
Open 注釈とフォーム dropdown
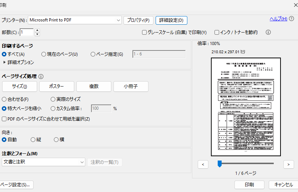click(x=82, y=162)
